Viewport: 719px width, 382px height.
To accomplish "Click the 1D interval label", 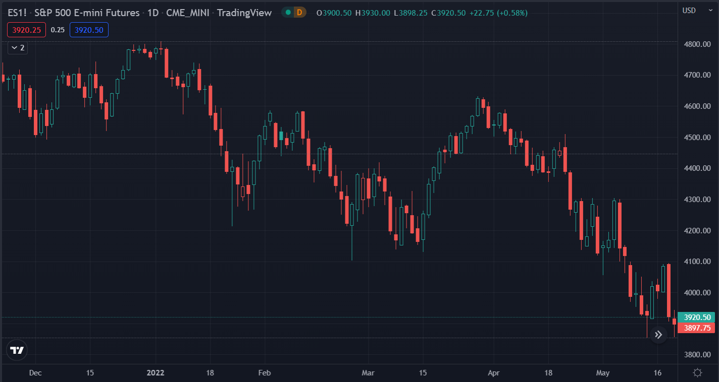I will point(153,13).
